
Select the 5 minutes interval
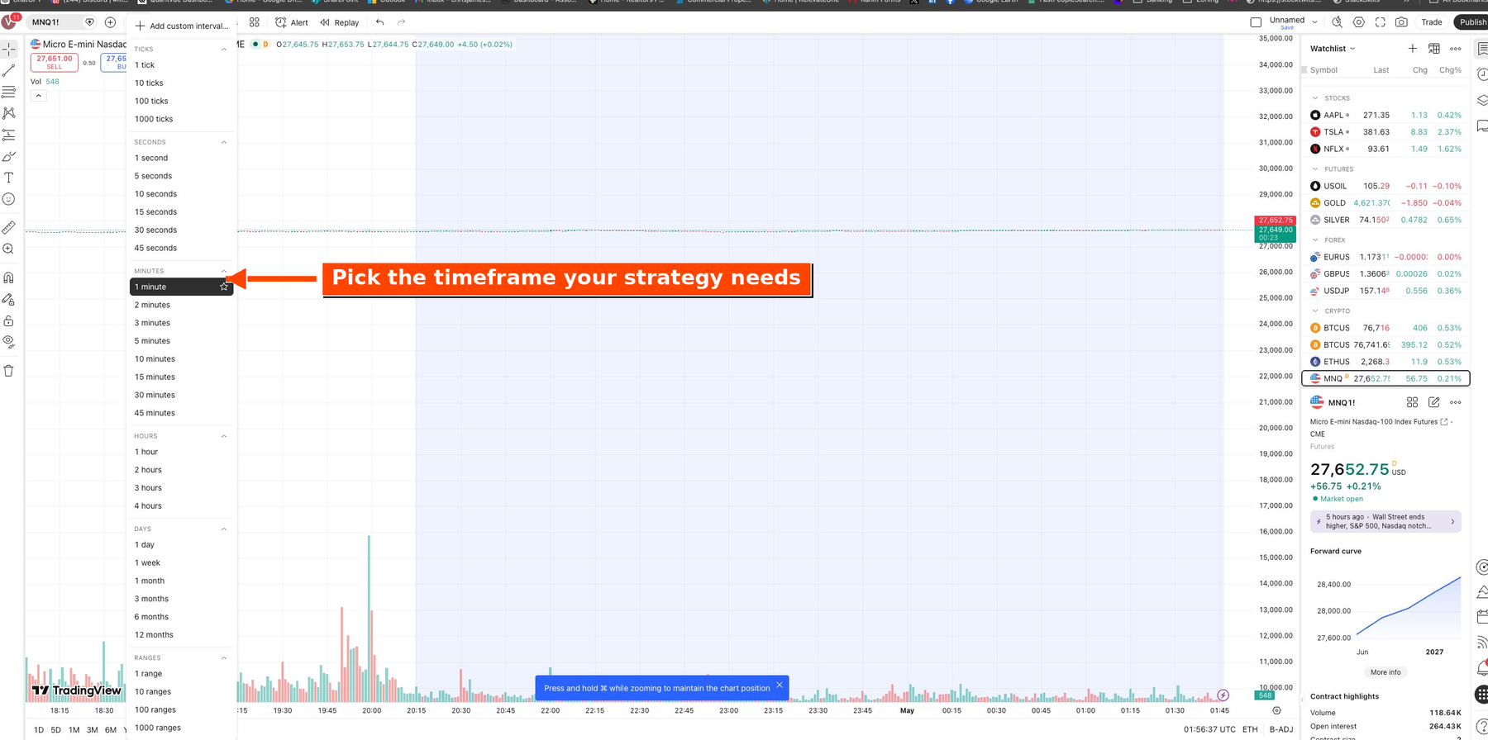(182, 341)
